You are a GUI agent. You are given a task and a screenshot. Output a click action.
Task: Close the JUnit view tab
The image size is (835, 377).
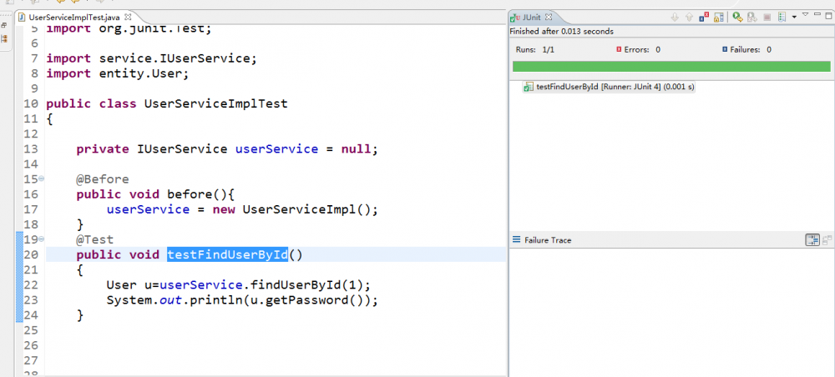[x=549, y=17]
